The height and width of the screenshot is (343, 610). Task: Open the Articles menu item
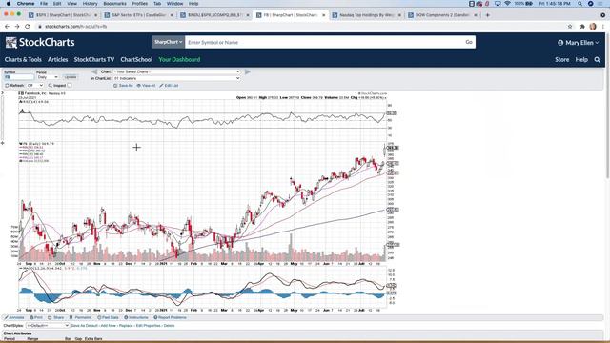coord(57,59)
